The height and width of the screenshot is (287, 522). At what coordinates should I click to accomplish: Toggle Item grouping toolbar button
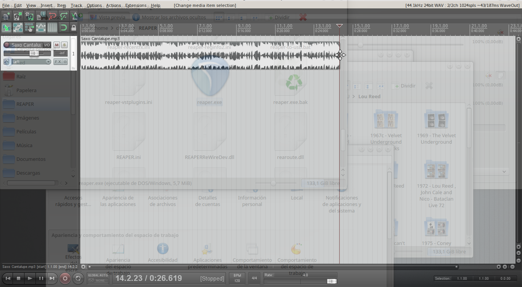18,28
